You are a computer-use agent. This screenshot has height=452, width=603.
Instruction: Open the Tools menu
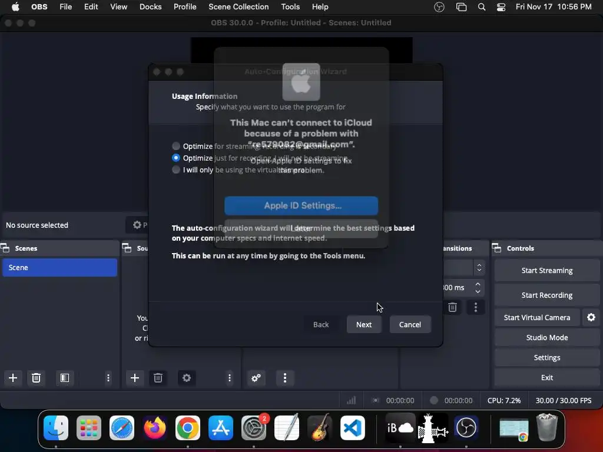(290, 7)
